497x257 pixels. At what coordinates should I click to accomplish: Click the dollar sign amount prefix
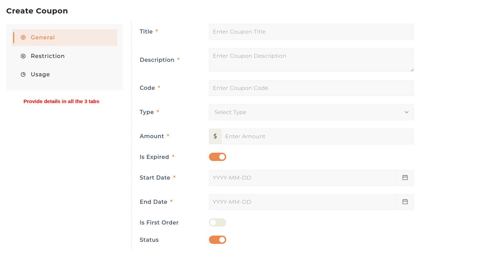[x=215, y=136]
